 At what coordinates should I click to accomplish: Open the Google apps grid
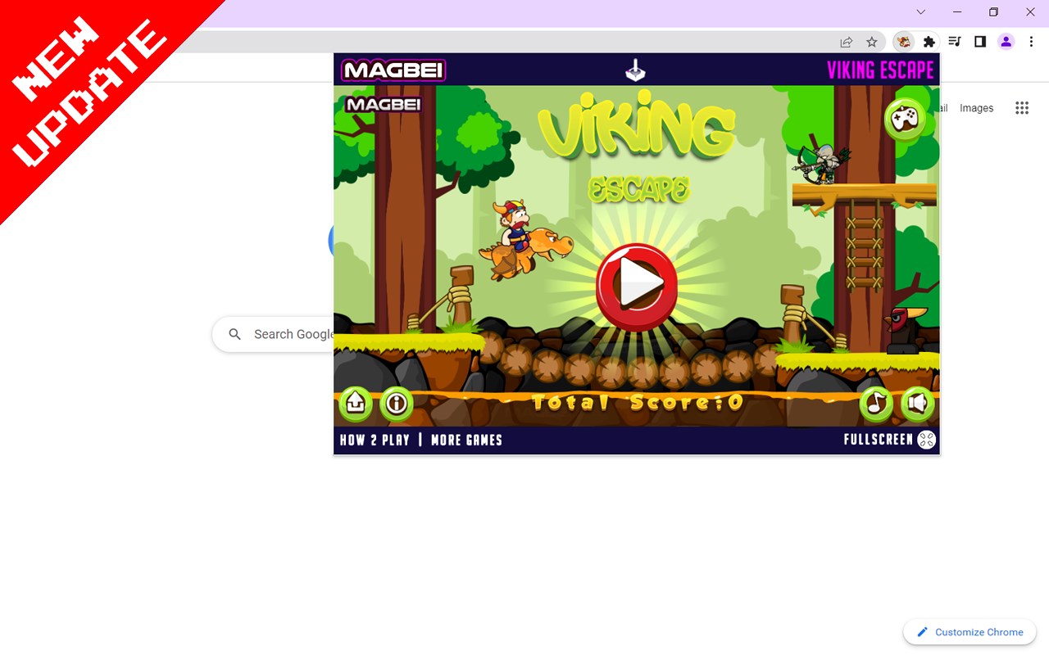tap(1022, 108)
